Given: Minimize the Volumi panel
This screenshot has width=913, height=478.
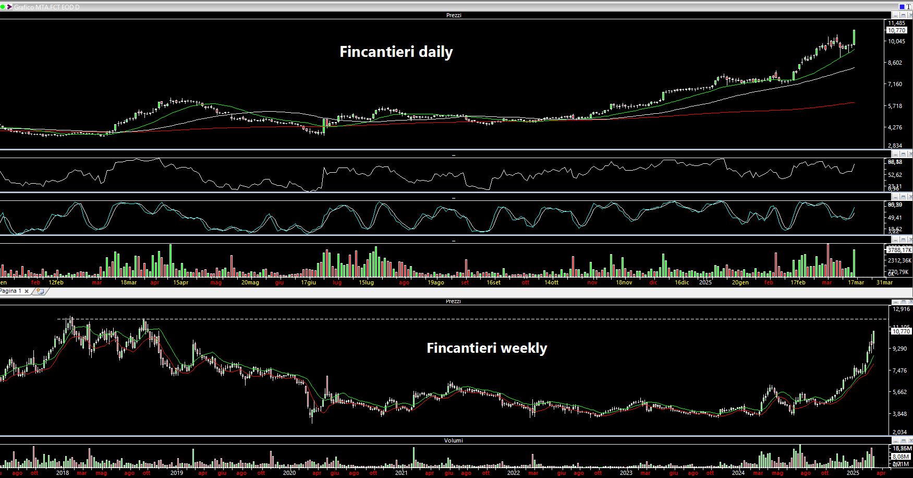Looking at the screenshot, I should tap(895, 440).
